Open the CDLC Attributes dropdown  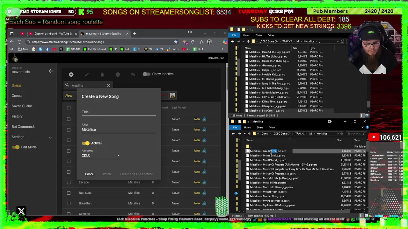[x=101, y=156]
